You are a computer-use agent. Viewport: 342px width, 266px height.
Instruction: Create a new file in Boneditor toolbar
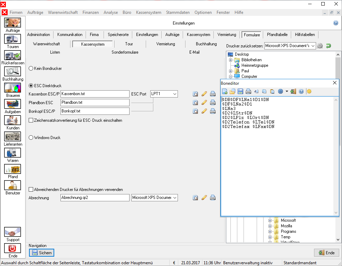(x=225, y=92)
